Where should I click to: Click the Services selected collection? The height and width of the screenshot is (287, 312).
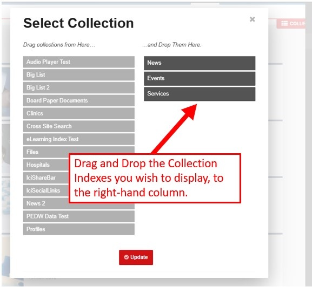pos(200,94)
